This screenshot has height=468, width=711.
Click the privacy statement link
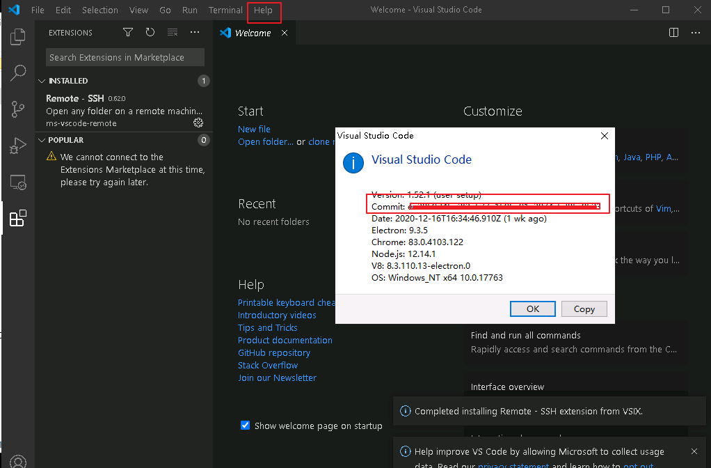pos(513,465)
